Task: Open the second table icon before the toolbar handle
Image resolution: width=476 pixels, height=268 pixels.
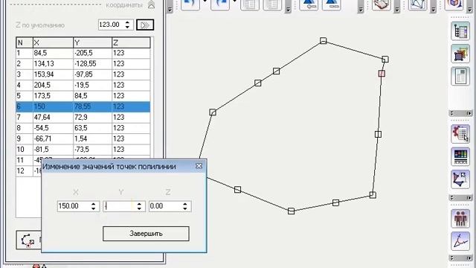Action: coord(272,4)
